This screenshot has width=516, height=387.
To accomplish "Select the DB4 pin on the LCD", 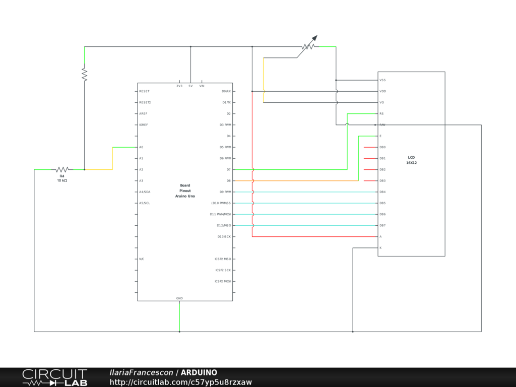I will pos(382,192).
